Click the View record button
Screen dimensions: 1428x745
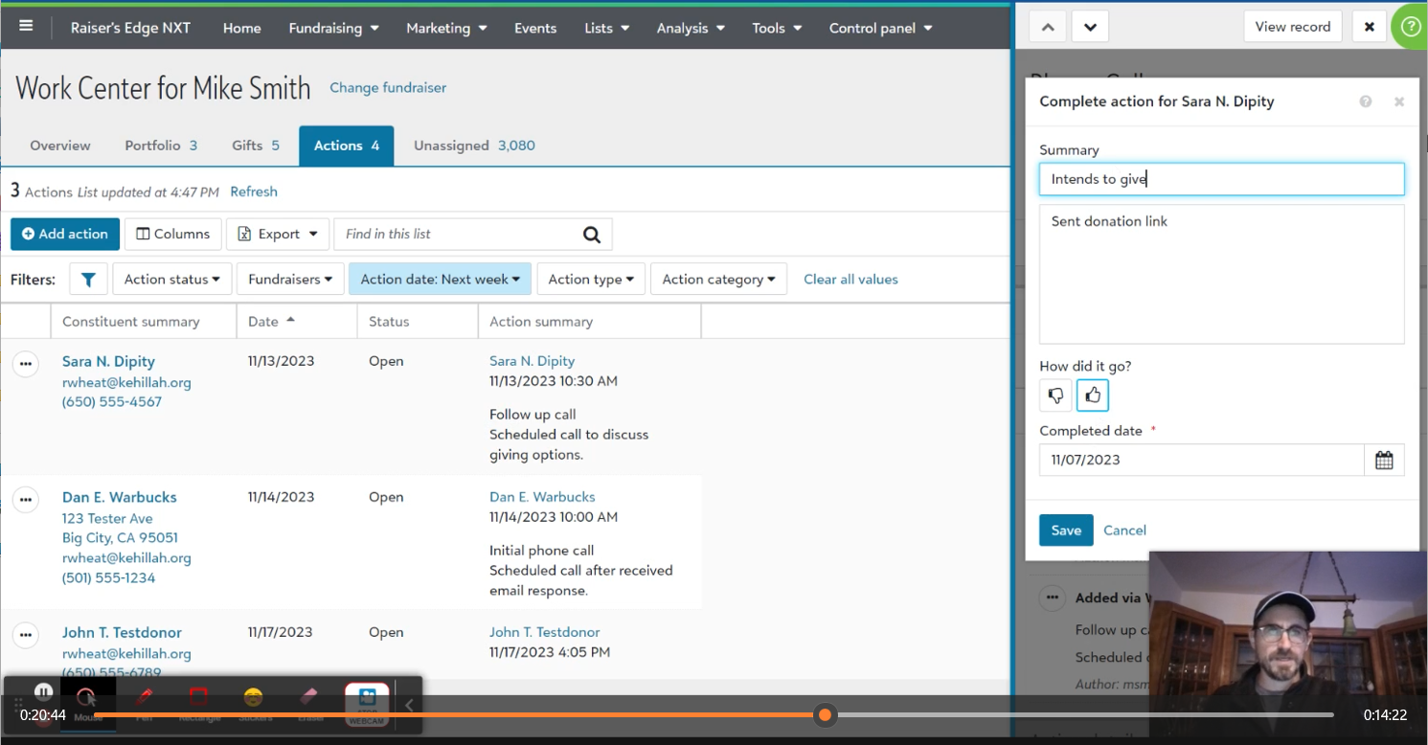coord(1293,27)
